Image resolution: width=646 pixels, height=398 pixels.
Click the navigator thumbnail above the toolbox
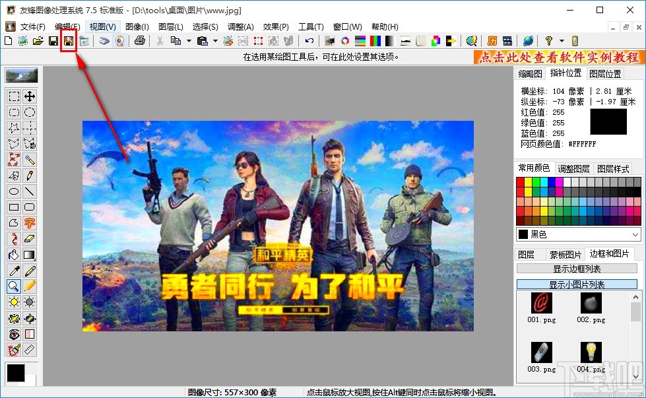pos(21,75)
